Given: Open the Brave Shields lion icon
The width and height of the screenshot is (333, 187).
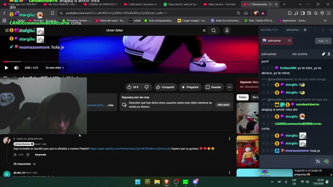Looking at the screenshot, I should [256, 13].
